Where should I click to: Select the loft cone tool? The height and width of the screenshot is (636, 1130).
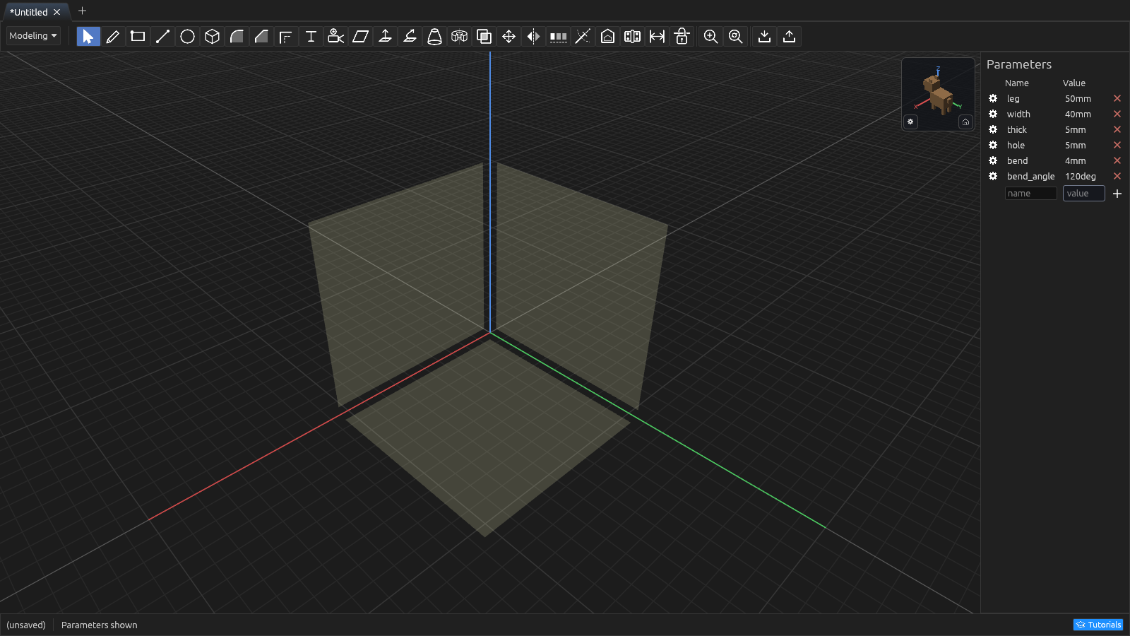tap(434, 36)
